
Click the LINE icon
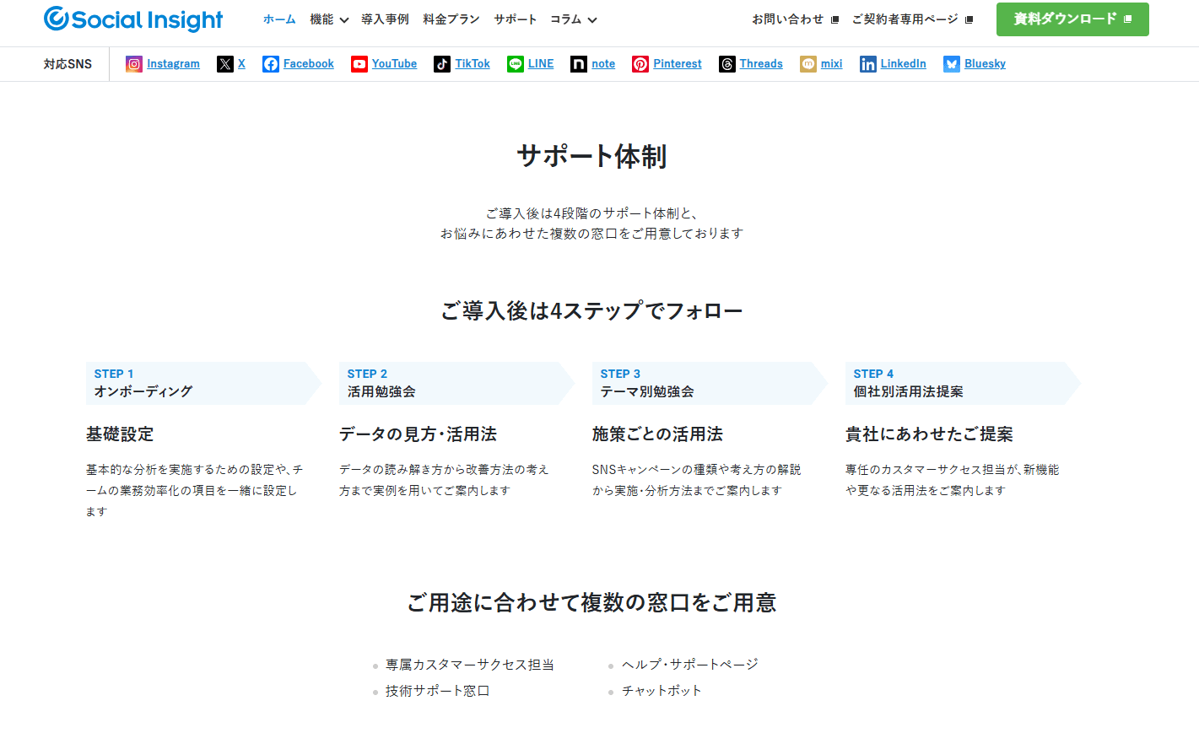[516, 64]
